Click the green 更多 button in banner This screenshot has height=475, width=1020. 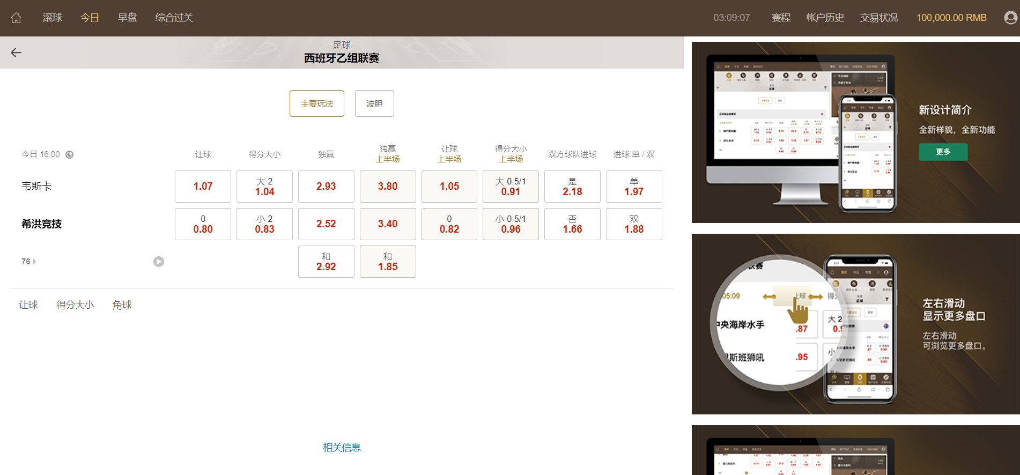(943, 152)
